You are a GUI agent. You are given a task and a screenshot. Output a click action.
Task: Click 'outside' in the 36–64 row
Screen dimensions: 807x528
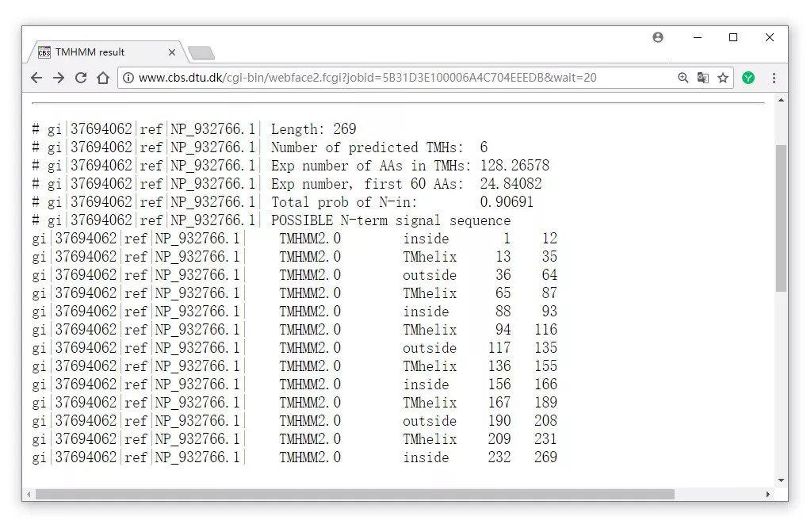tap(430, 275)
